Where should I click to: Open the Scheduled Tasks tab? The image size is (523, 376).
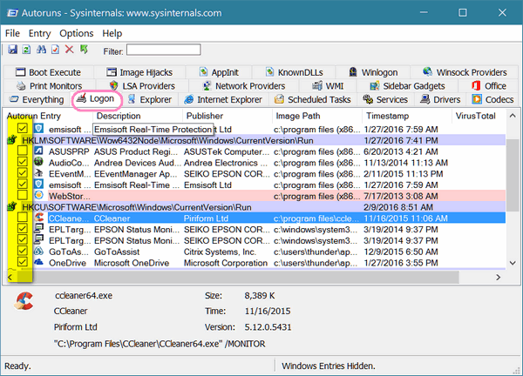(x=313, y=99)
